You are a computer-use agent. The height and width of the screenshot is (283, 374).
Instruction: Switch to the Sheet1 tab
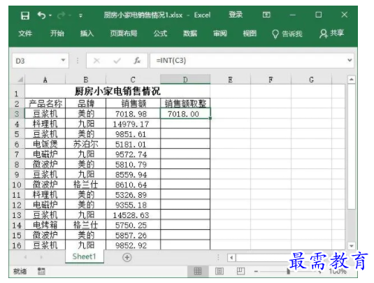[x=84, y=256]
